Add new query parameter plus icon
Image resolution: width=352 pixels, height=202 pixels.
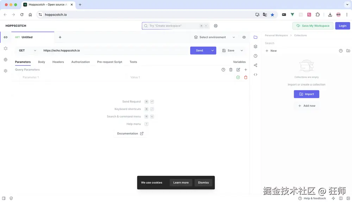[246, 70]
